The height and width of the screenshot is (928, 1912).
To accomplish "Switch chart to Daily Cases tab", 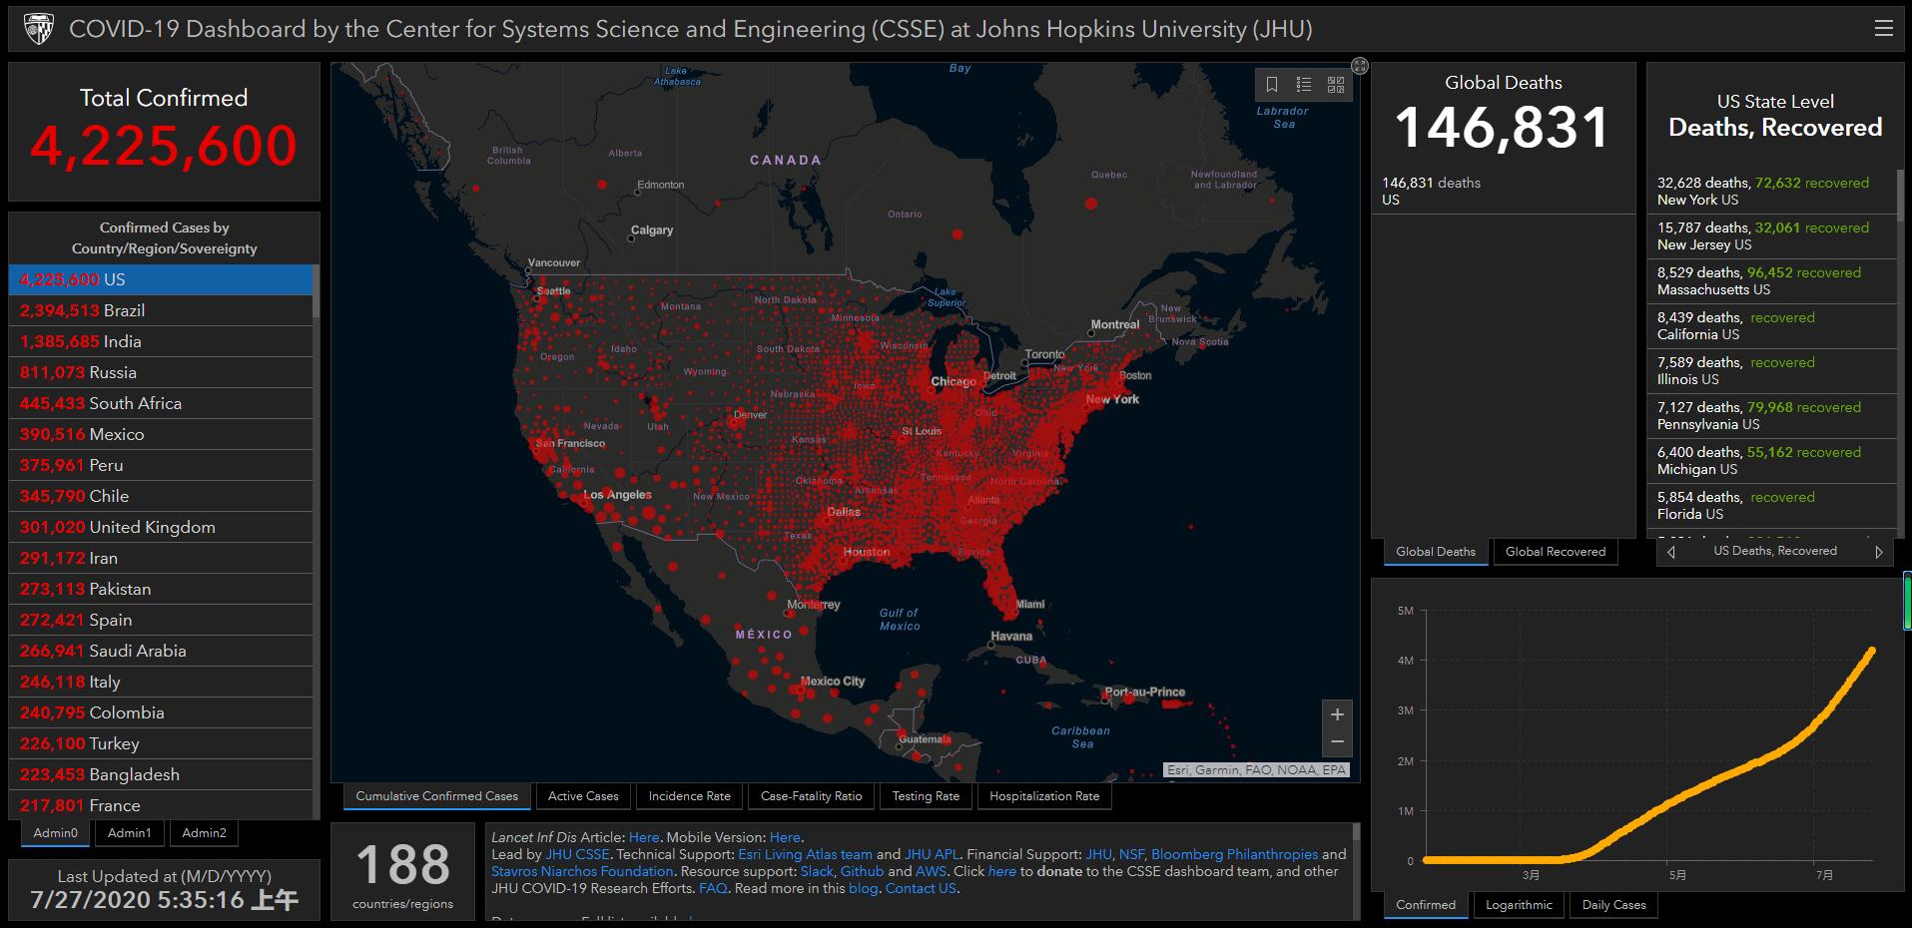I will pos(1613,905).
